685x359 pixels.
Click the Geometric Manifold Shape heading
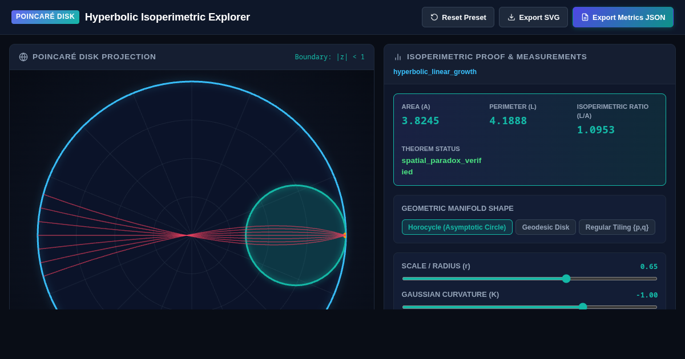pos(458,209)
